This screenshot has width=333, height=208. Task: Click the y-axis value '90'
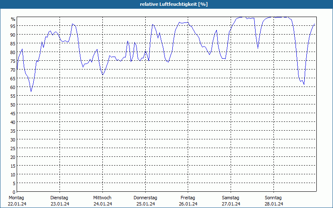click(13, 35)
